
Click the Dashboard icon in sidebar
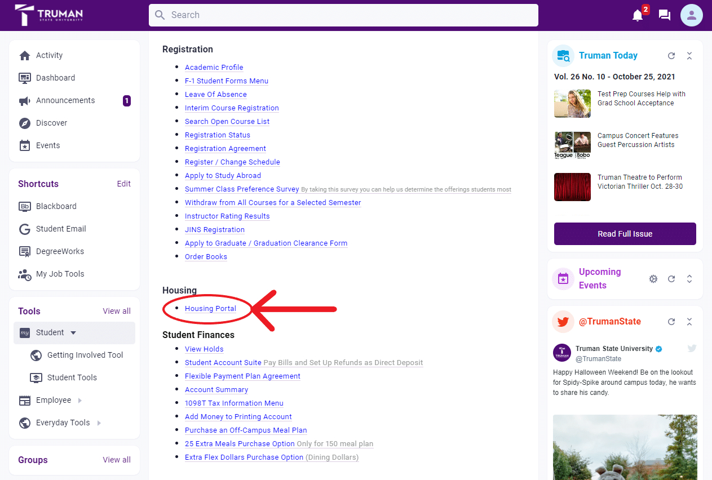24,78
